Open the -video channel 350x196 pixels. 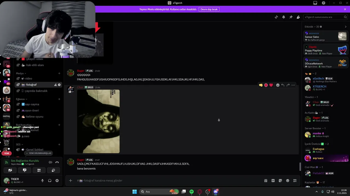pos(38,78)
